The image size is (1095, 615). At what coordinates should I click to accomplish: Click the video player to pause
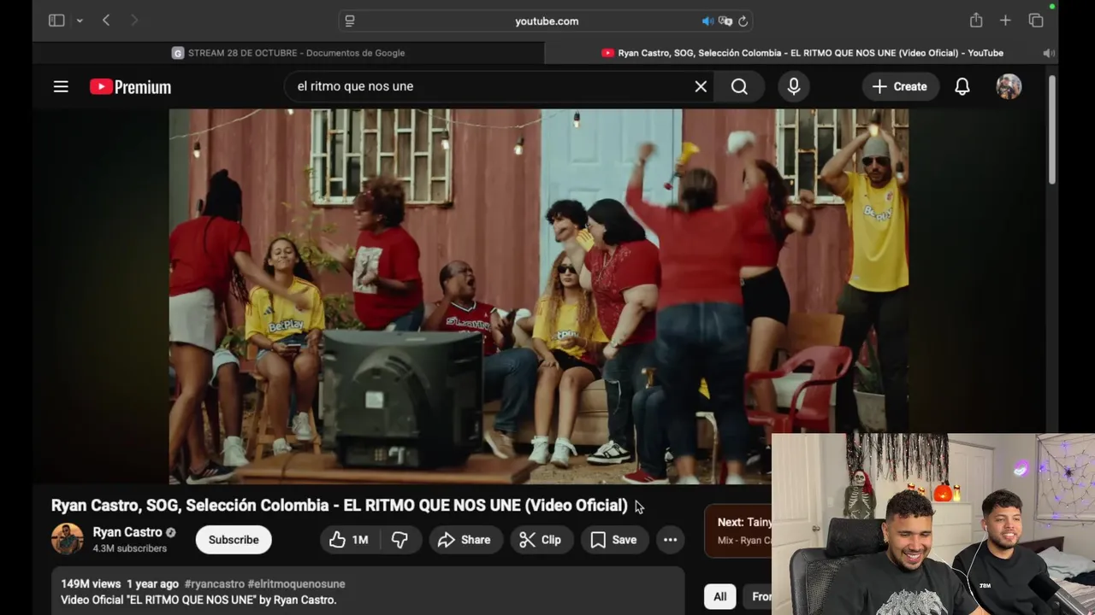click(539, 296)
